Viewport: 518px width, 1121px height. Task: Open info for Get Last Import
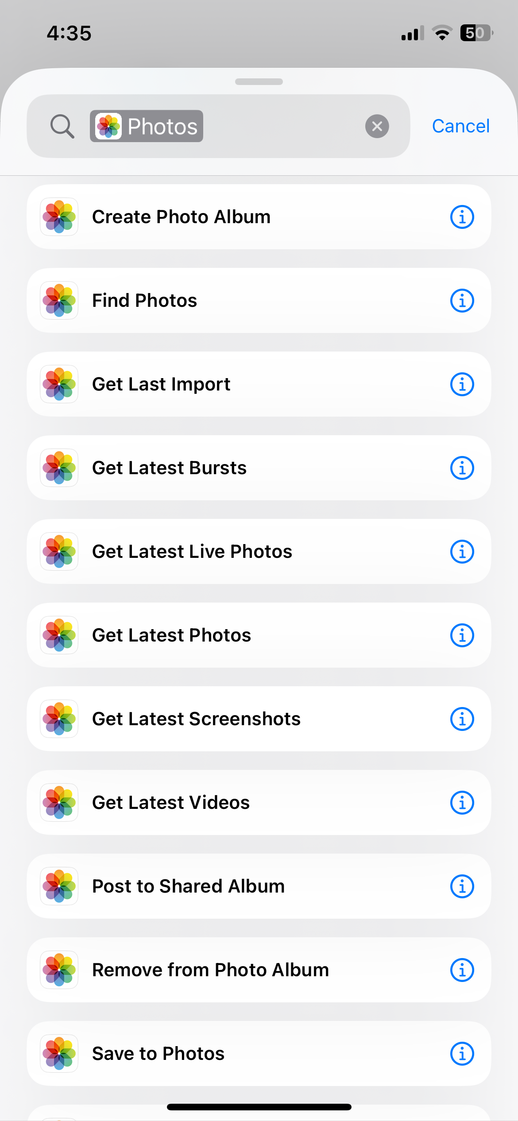pyautogui.click(x=462, y=384)
